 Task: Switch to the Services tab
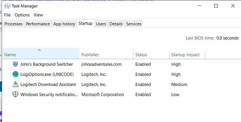pos(134,24)
